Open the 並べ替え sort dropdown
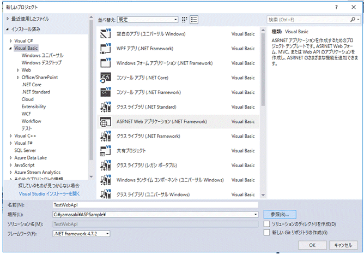The height and width of the screenshot is (254, 364). (x=148, y=20)
